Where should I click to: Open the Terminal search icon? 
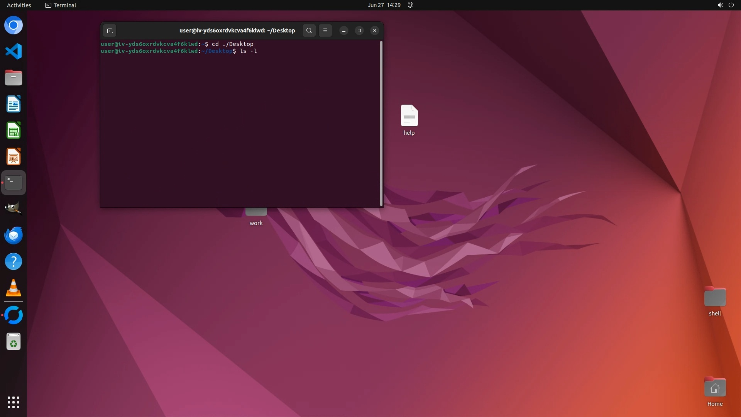[x=309, y=31]
